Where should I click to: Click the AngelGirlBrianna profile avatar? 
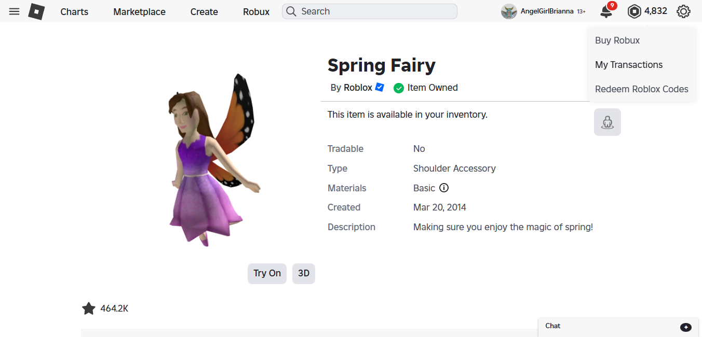coord(509,11)
